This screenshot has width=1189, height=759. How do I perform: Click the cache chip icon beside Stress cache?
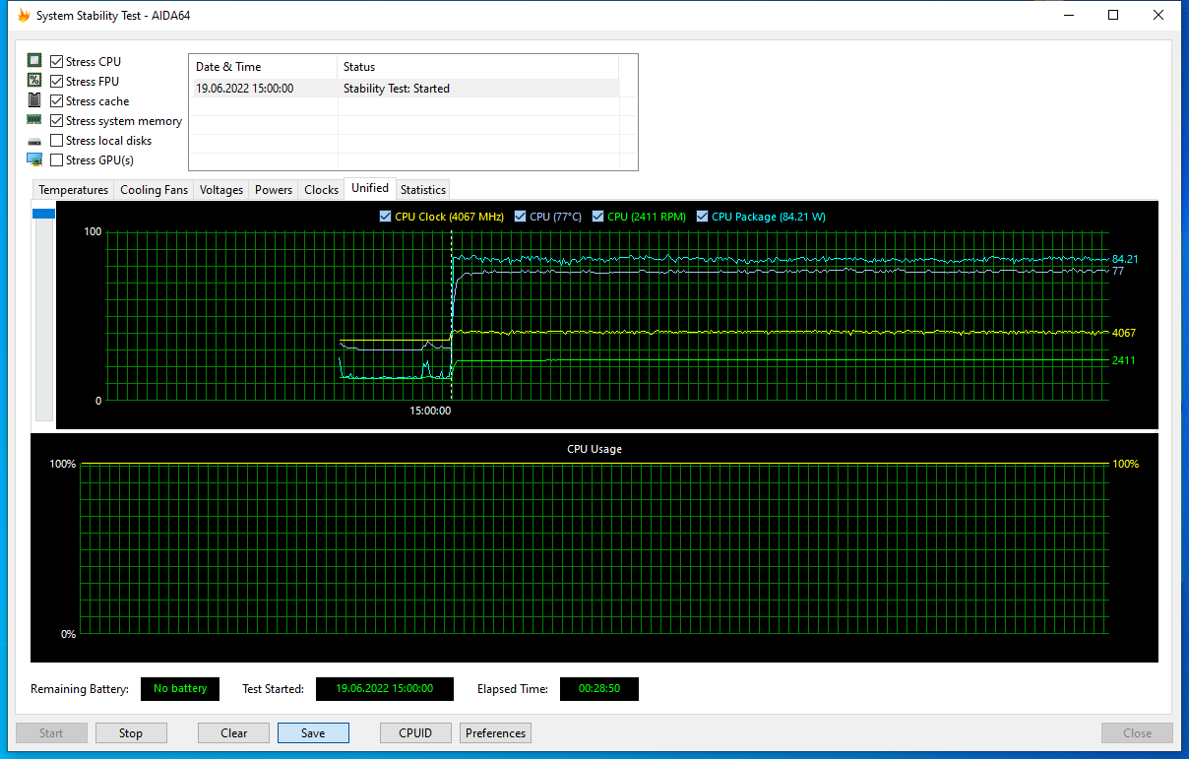point(34,100)
